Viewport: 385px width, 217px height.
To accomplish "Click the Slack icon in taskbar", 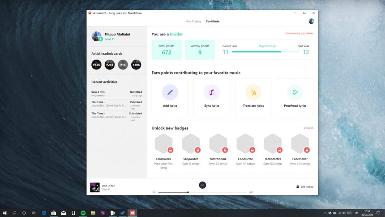I will tap(103, 213).
